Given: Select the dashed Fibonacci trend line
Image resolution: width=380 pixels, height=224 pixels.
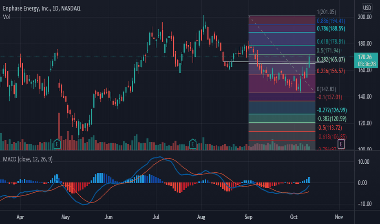Looking at the screenshot, I should [x=282, y=54].
